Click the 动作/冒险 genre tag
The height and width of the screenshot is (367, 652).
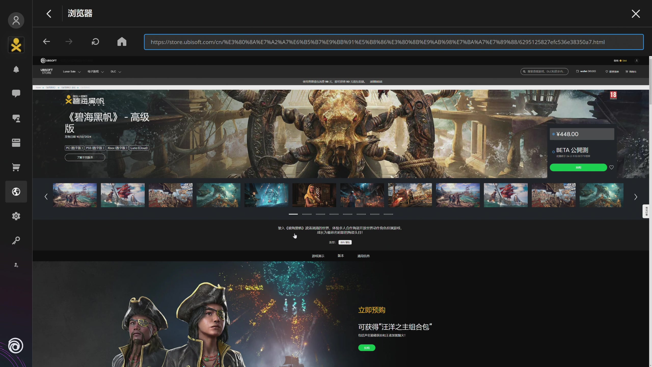pos(345,242)
